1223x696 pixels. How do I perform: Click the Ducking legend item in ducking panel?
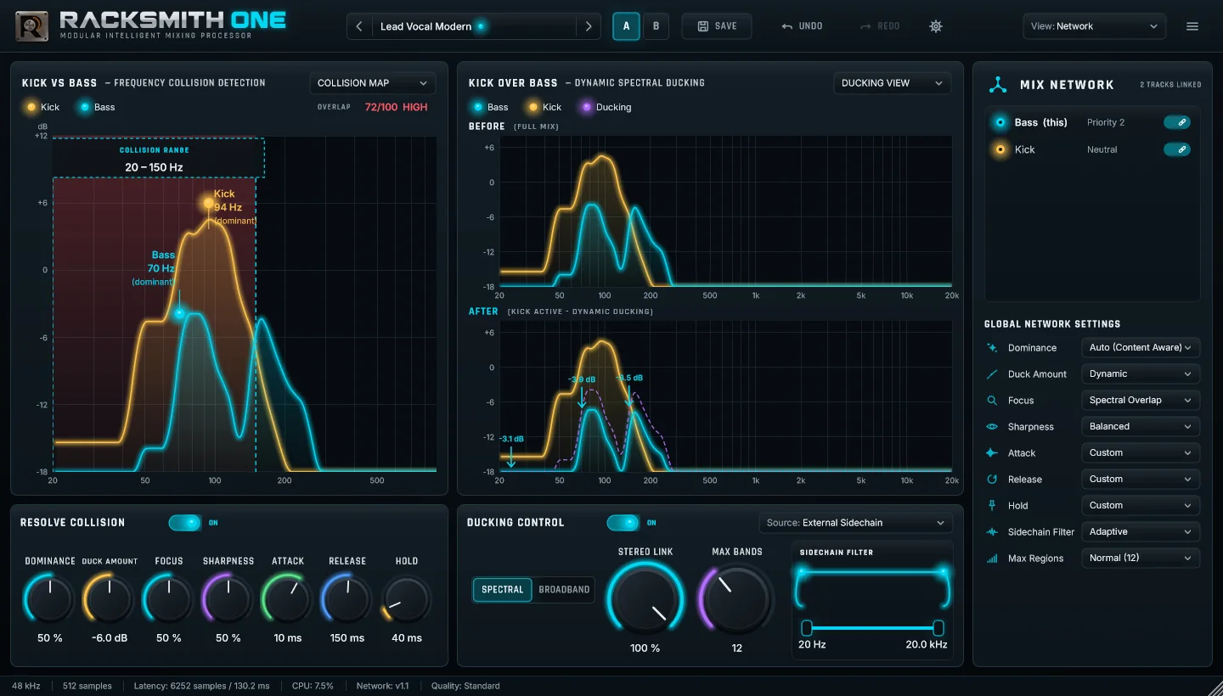[606, 107]
